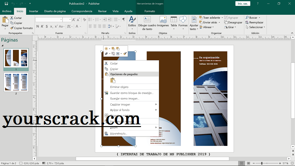Screen dimensions: 295x166
Task: Open the Estilos styles gallery
Action: (132, 23)
